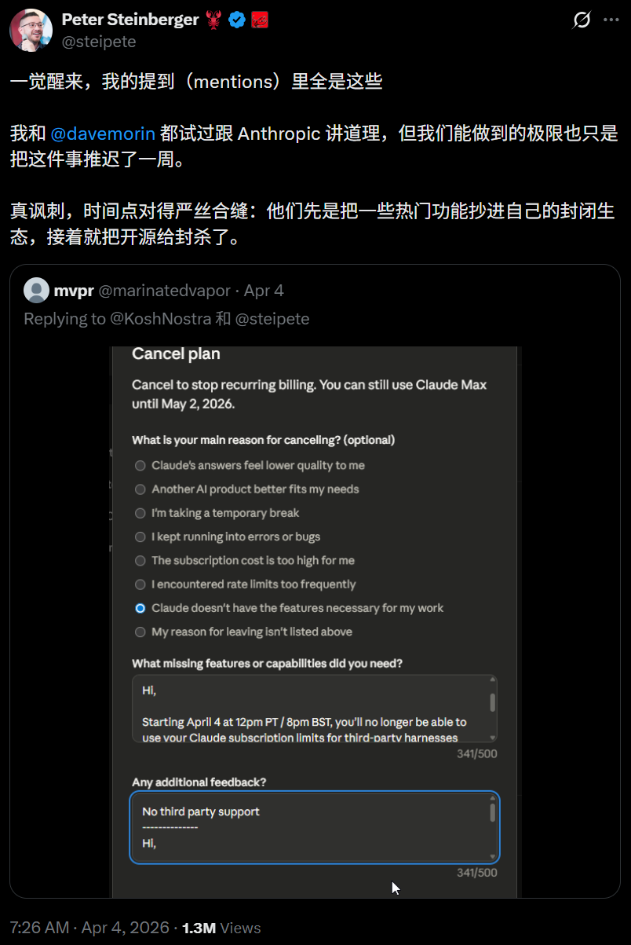
Task: Click the scrollbar in the additional feedback box
Action: click(492, 812)
